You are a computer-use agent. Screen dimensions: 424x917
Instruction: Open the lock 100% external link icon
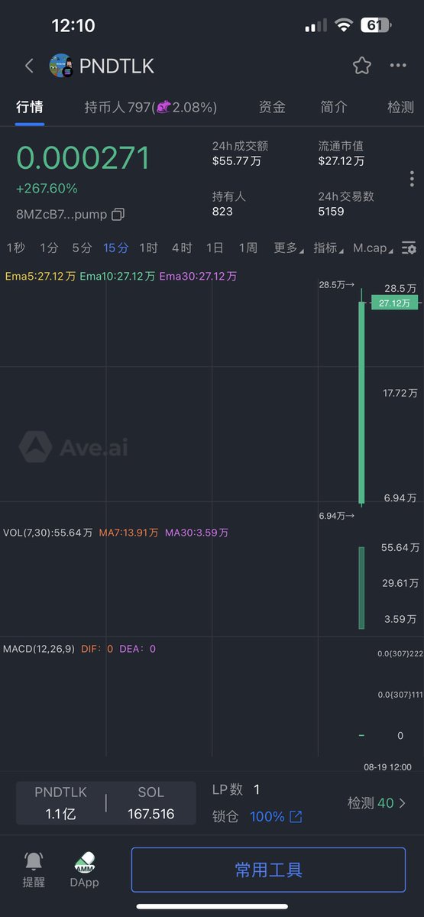[x=296, y=817]
